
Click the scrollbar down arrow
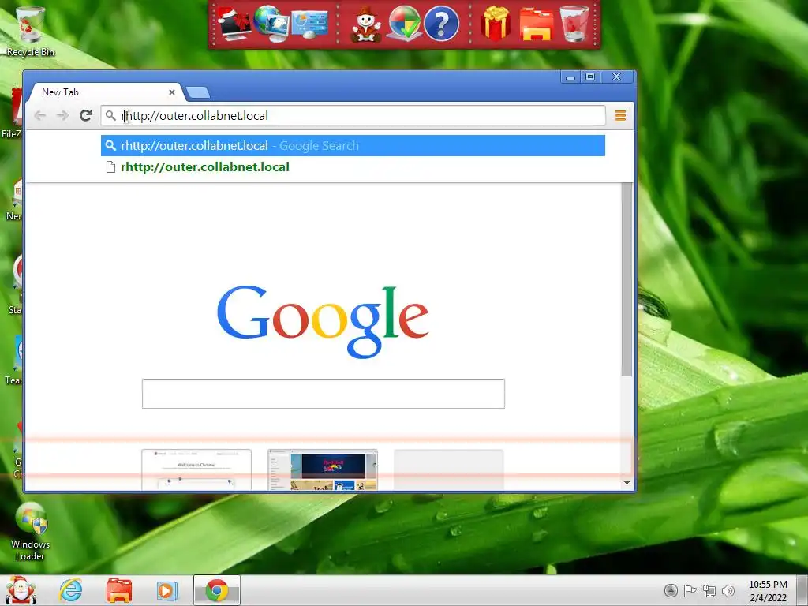627,483
